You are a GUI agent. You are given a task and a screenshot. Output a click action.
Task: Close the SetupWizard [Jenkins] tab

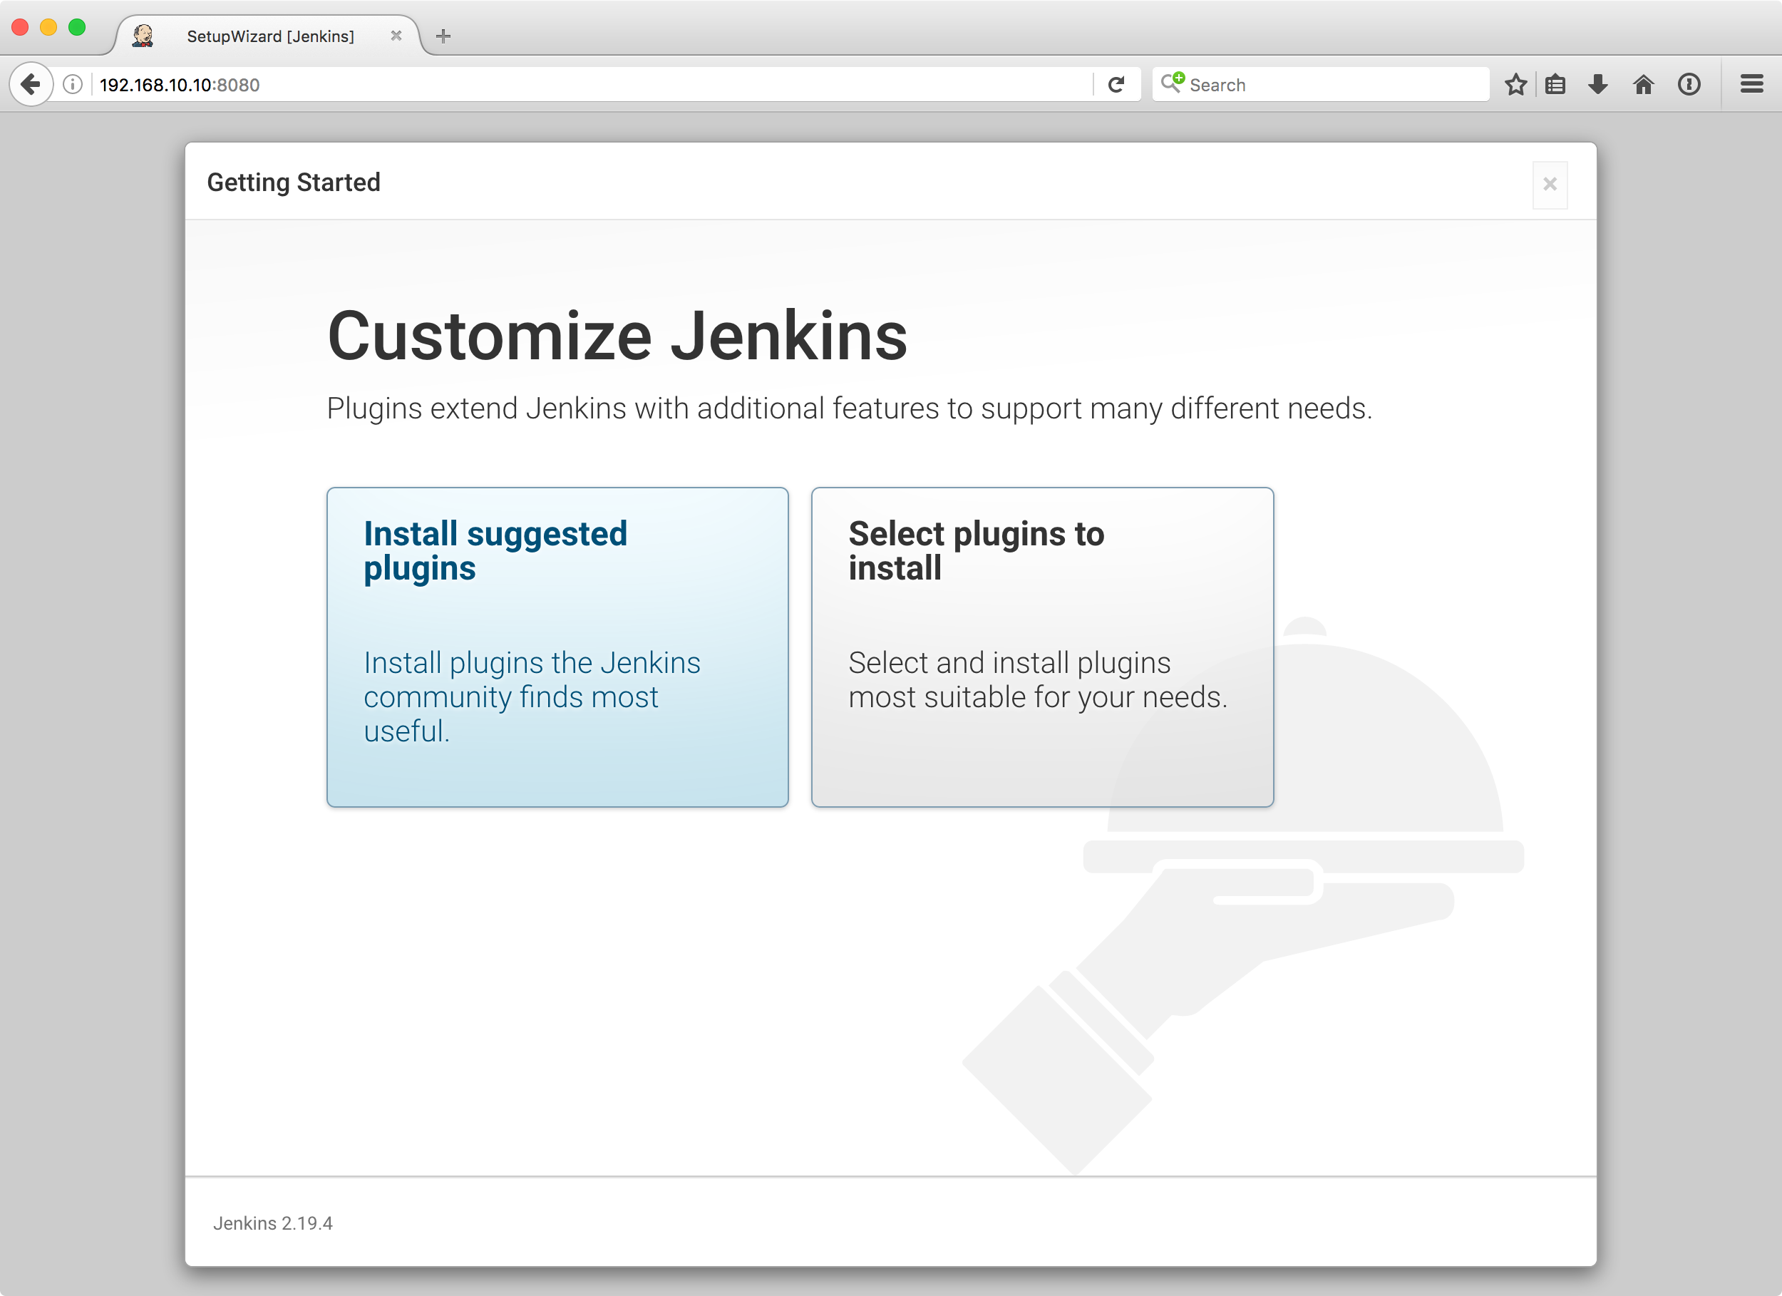[x=396, y=36]
